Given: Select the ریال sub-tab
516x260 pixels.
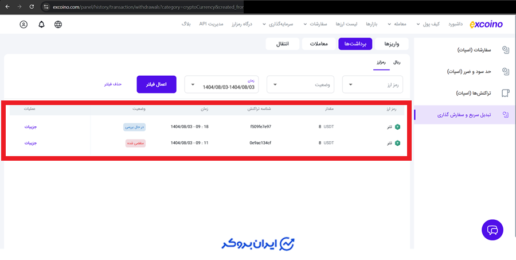Looking at the screenshot, I should click(397, 63).
